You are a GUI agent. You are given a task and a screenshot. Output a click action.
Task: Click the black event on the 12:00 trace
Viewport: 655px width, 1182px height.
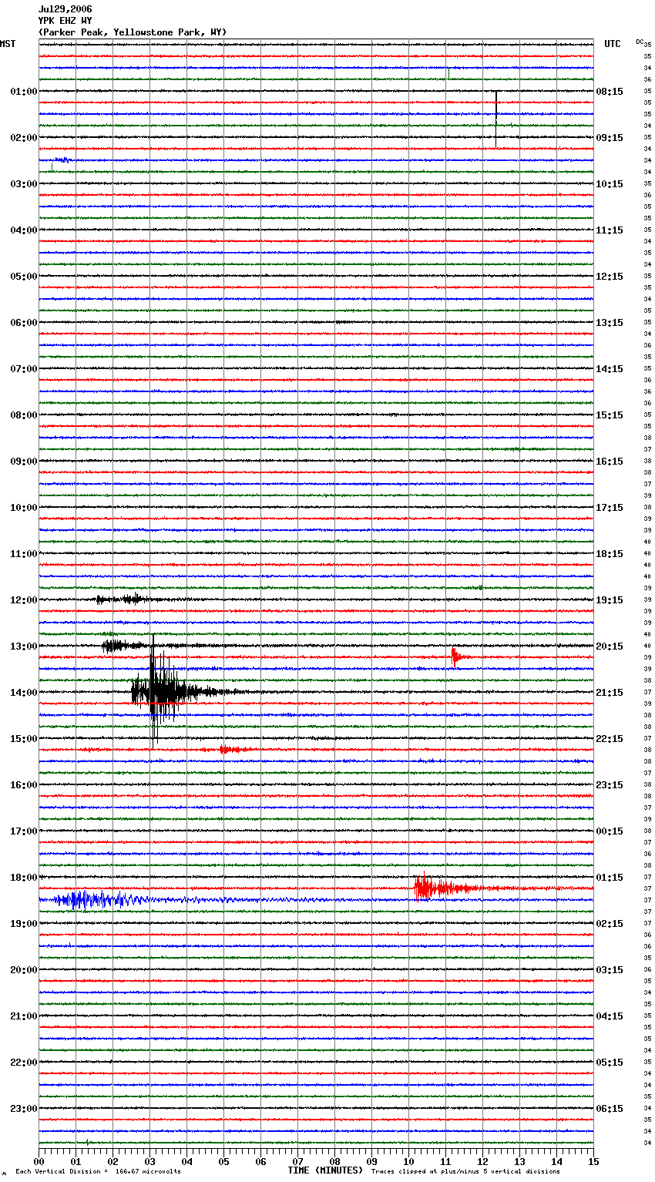(x=123, y=599)
